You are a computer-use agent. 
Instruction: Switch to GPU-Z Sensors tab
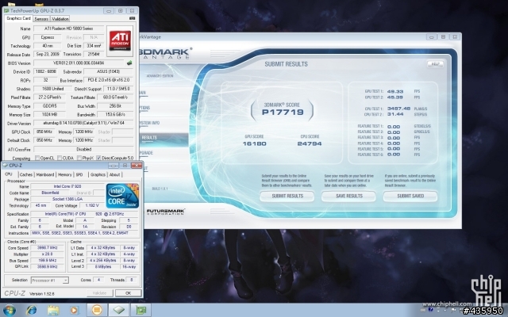[41, 19]
